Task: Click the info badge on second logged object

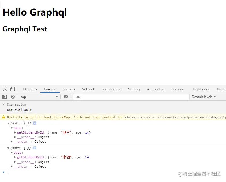Action: (34, 148)
